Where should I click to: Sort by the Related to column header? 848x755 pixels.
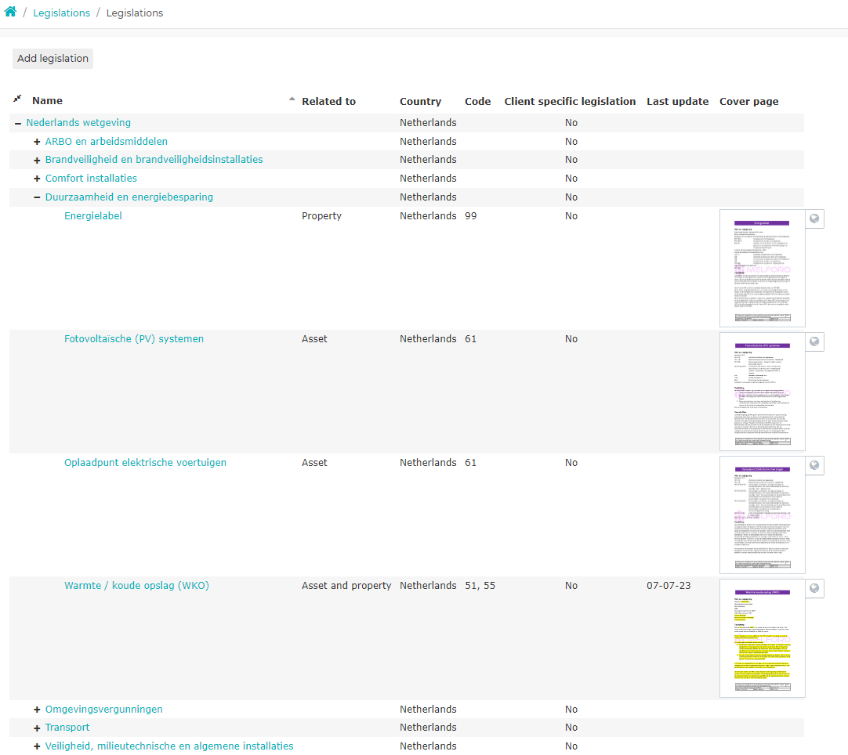pyautogui.click(x=329, y=101)
